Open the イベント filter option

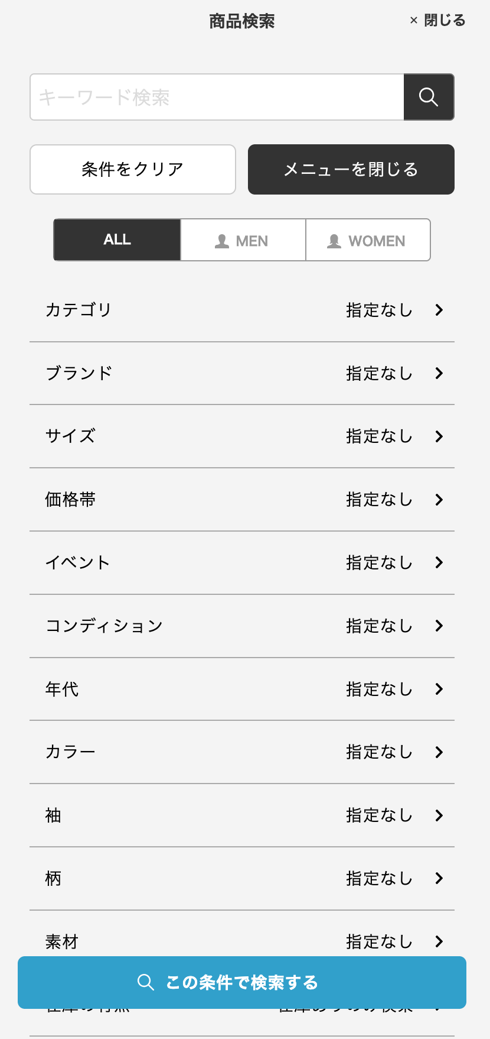coord(242,562)
